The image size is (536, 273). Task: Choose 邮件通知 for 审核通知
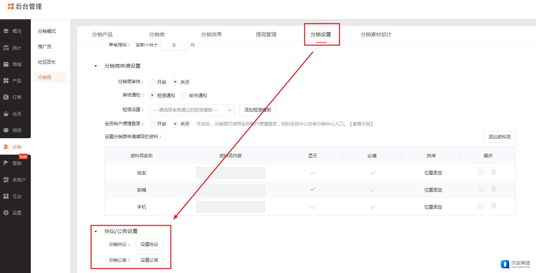coord(184,95)
